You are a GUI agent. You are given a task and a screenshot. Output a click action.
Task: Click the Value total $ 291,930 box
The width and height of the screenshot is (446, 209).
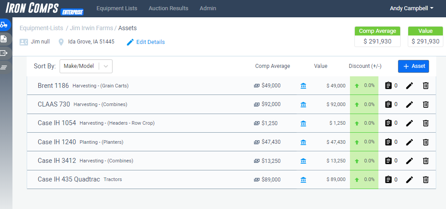(x=426, y=37)
